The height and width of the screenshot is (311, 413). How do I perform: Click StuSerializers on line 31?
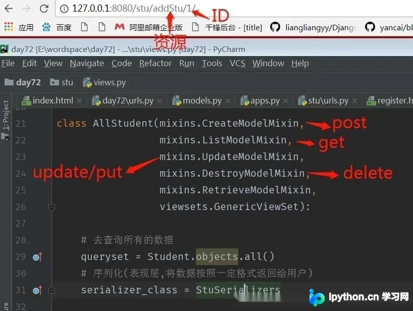pos(238,290)
